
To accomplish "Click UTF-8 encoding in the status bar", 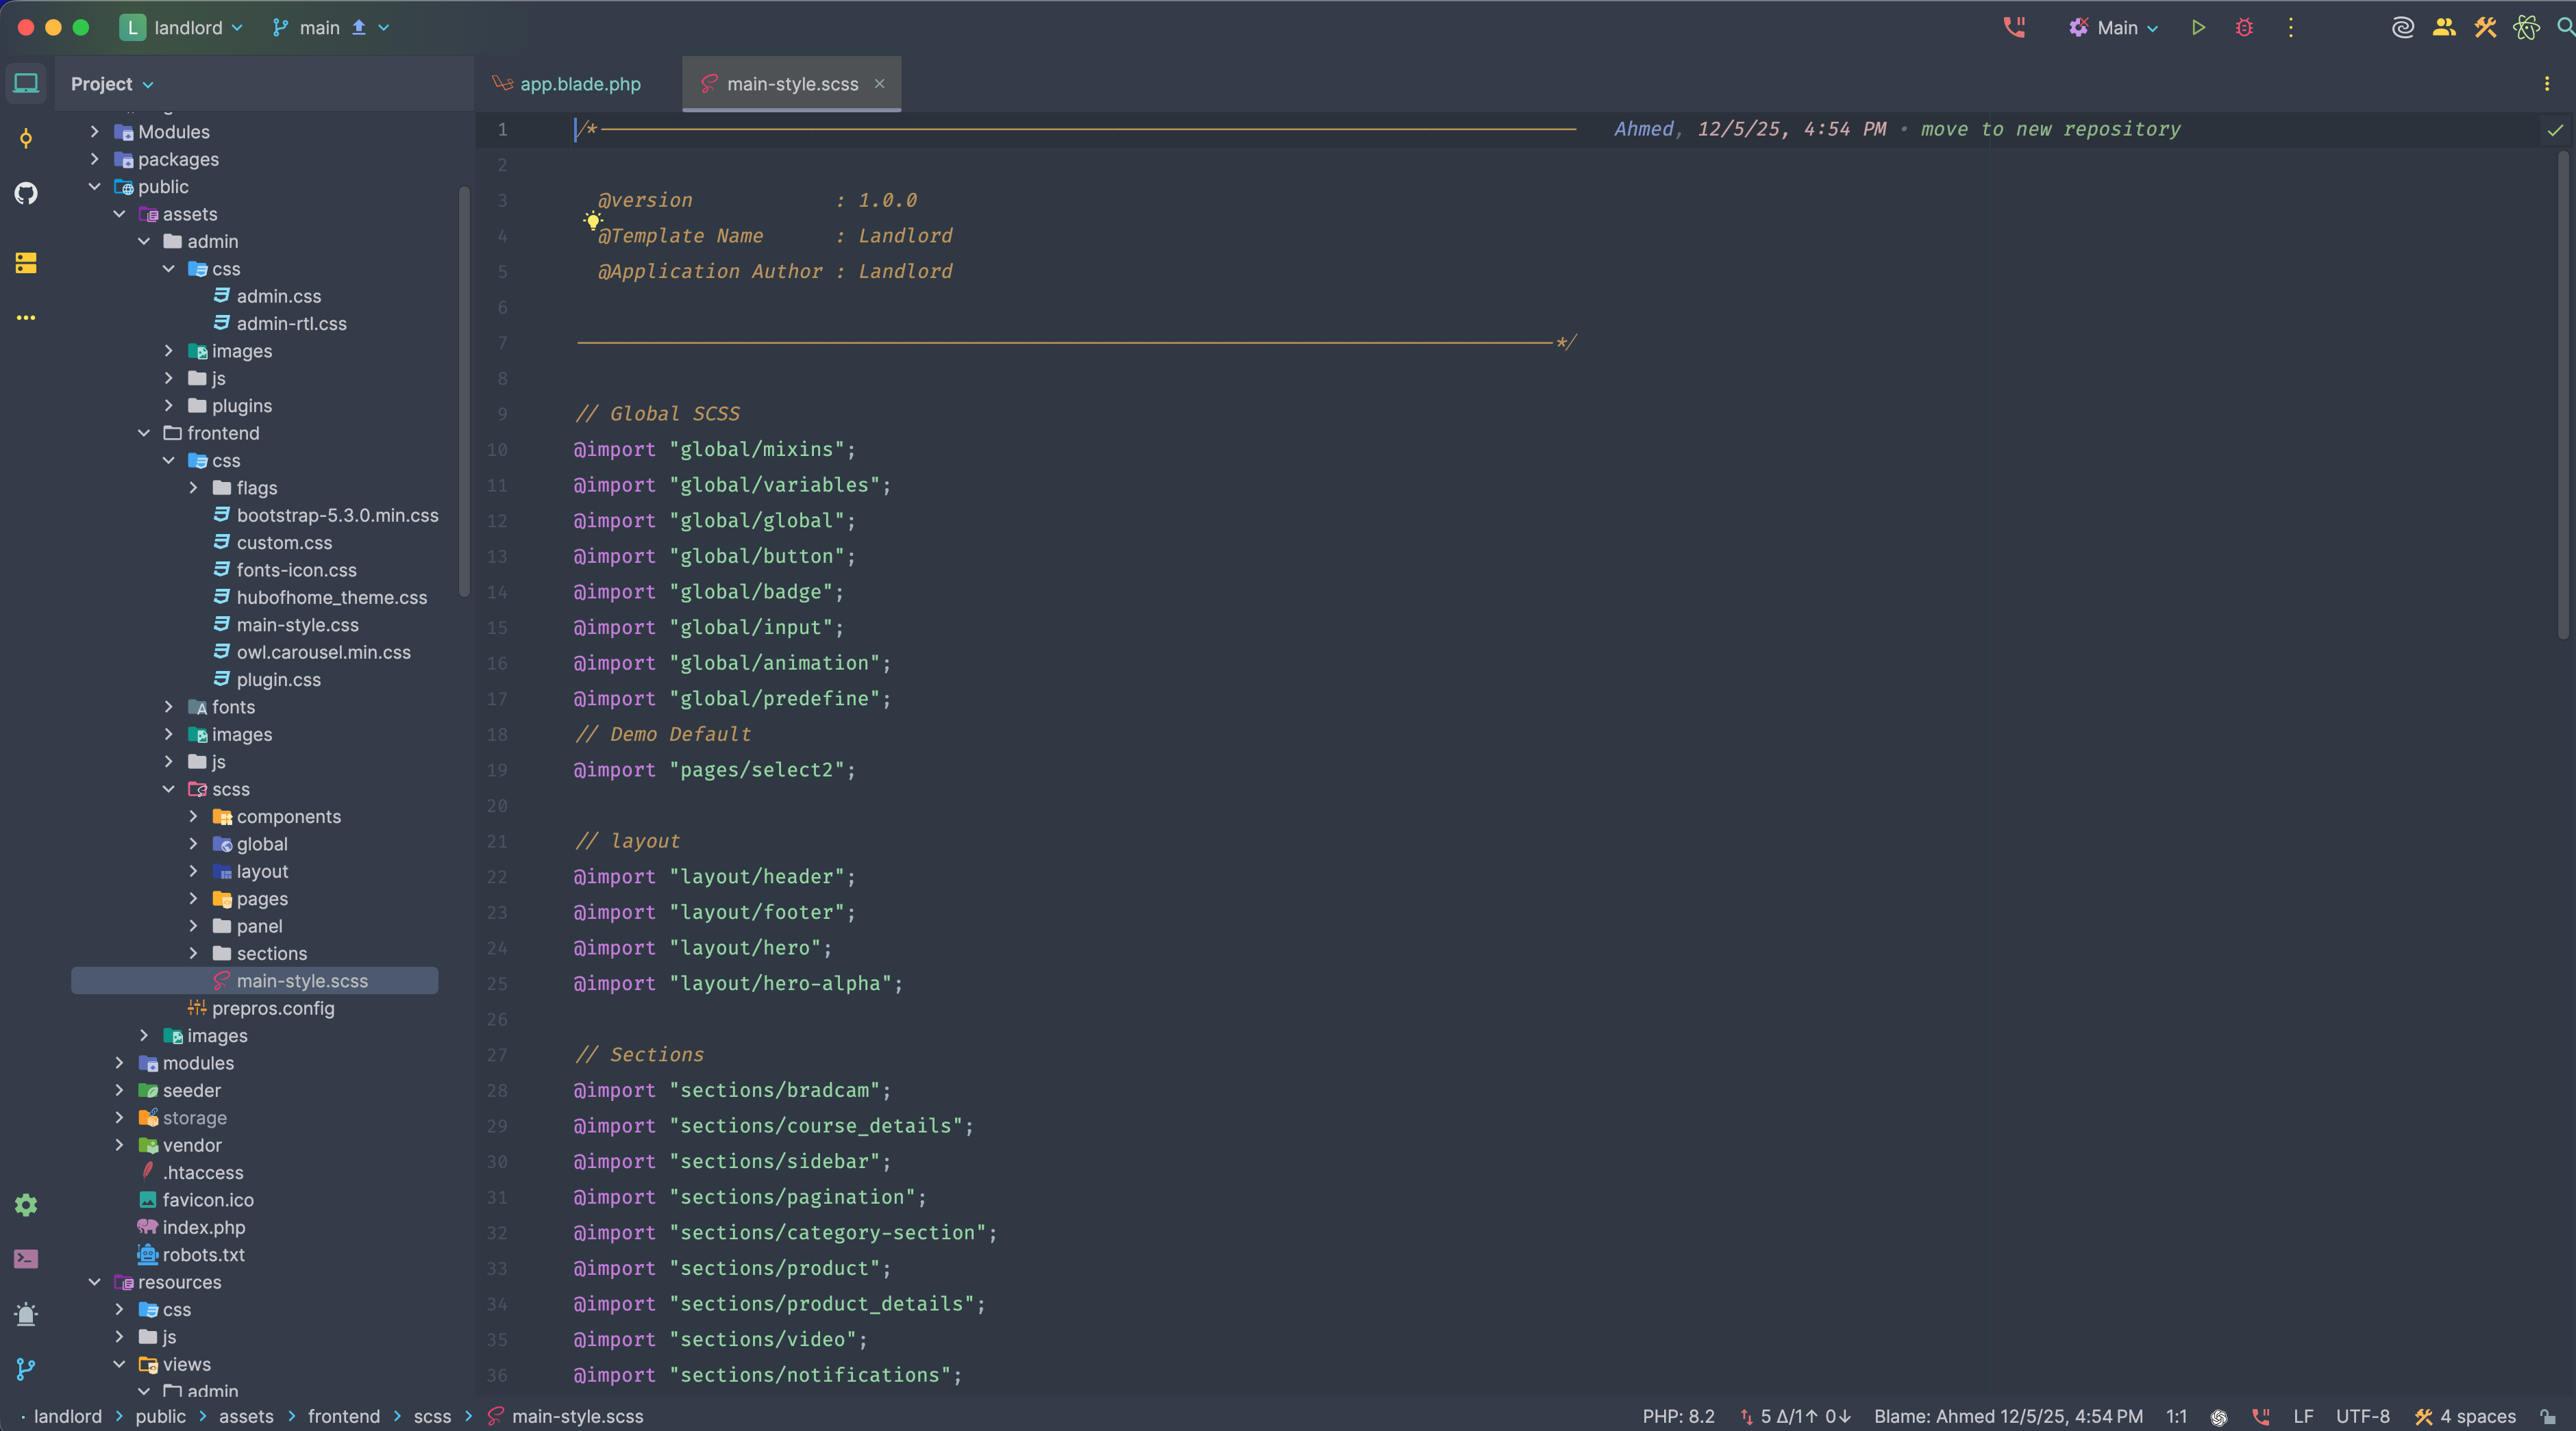I will [x=2361, y=1416].
